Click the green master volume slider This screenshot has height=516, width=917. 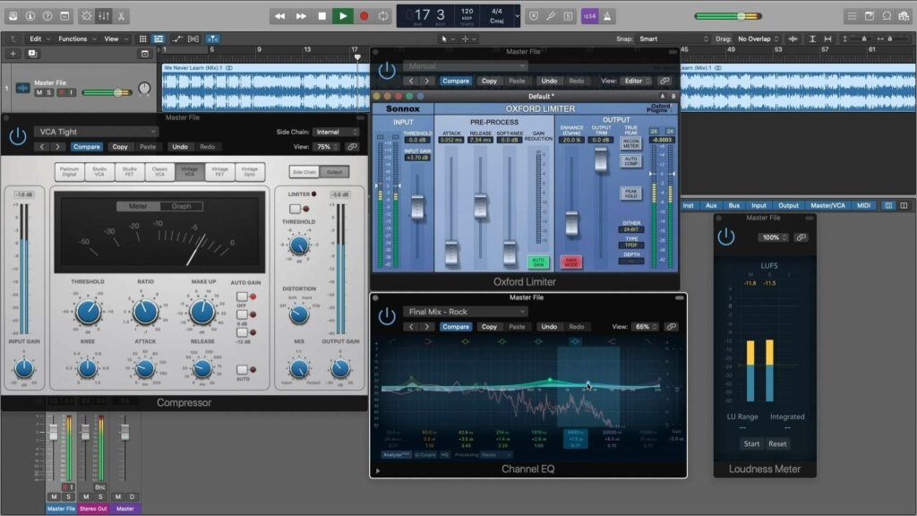click(740, 14)
